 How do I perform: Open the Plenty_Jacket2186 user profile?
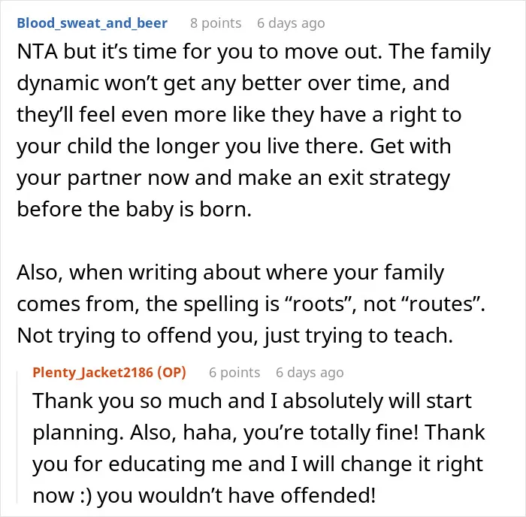click(x=93, y=373)
